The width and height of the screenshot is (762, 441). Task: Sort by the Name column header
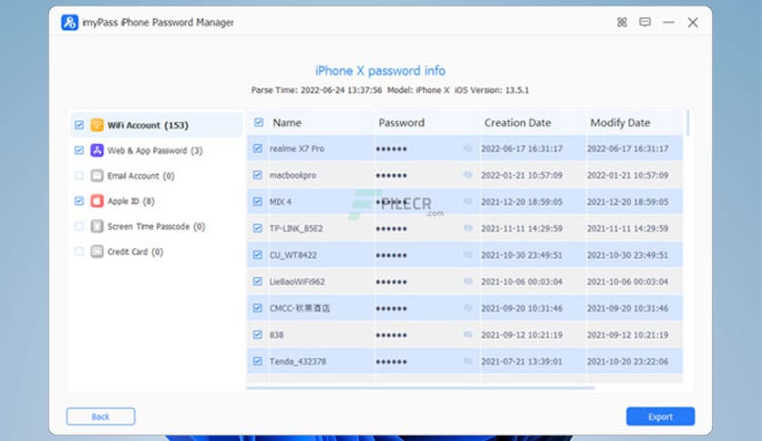coord(287,123)
